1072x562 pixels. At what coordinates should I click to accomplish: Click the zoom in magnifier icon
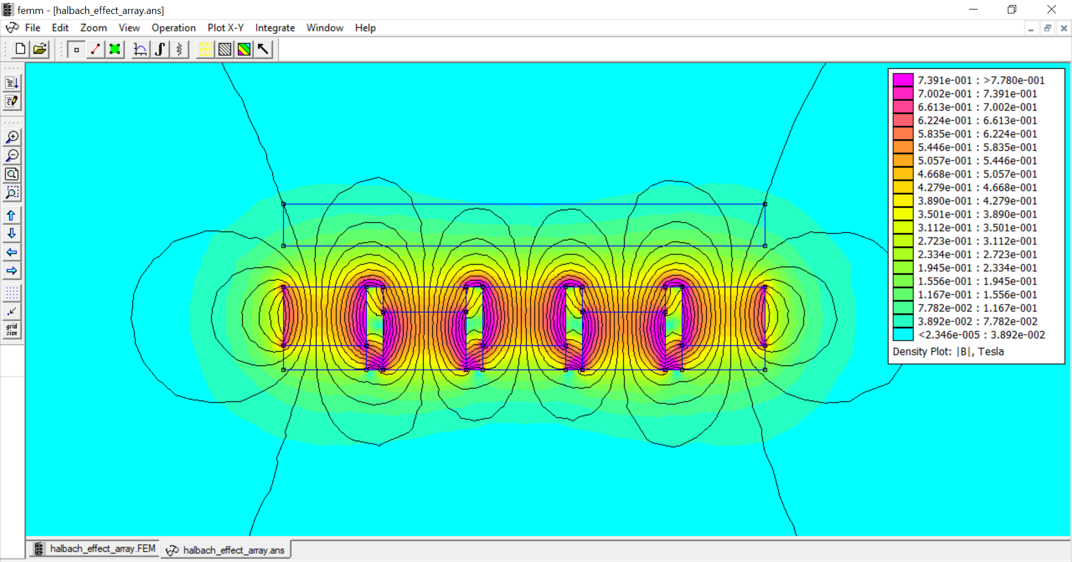(x=12, y=137)
